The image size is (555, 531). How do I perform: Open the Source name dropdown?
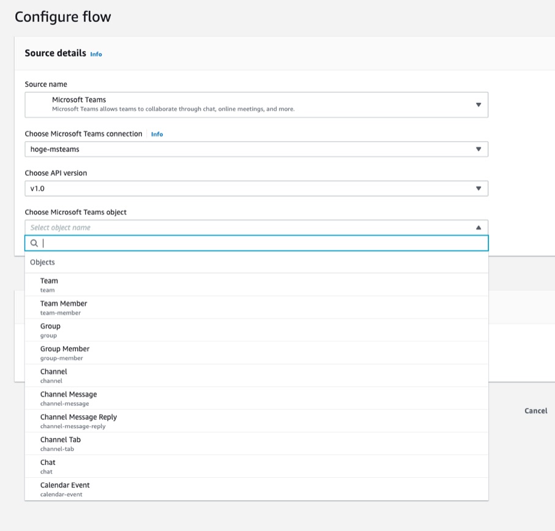coord(479,104)
